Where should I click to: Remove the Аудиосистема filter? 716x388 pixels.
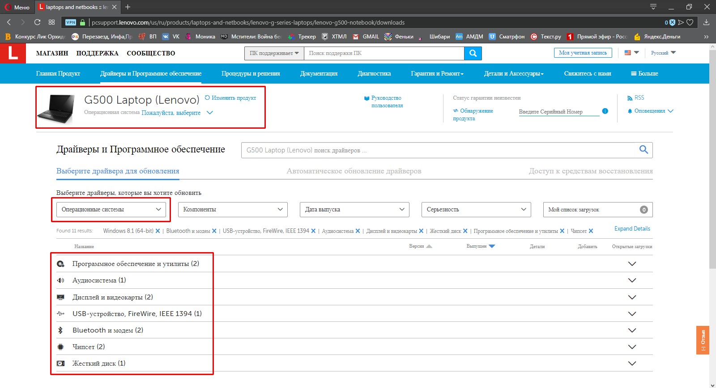point(358,231)
